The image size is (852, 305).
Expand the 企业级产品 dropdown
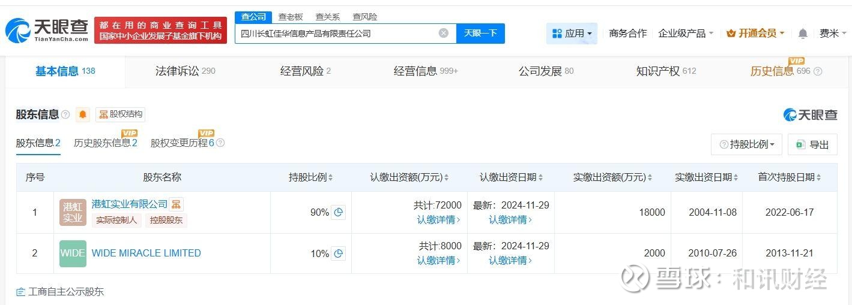(686, 34)
